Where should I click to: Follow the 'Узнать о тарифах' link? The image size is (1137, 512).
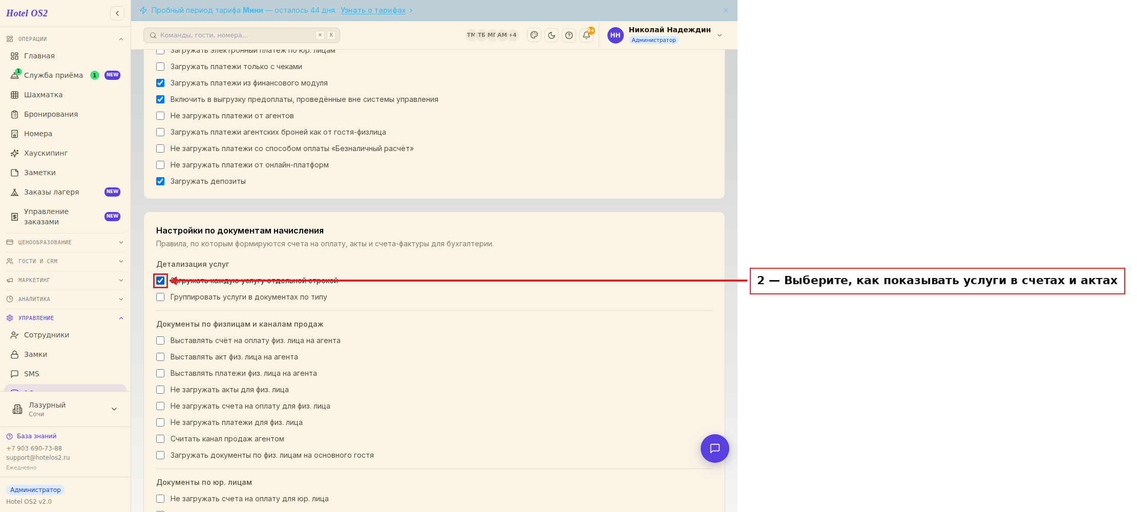(373, 10)
